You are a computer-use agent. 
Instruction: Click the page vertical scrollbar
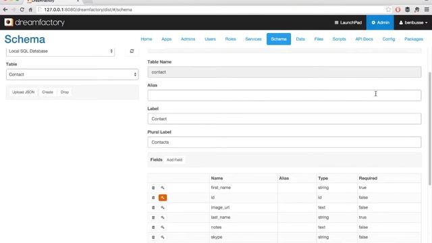(x=430, y=128)
